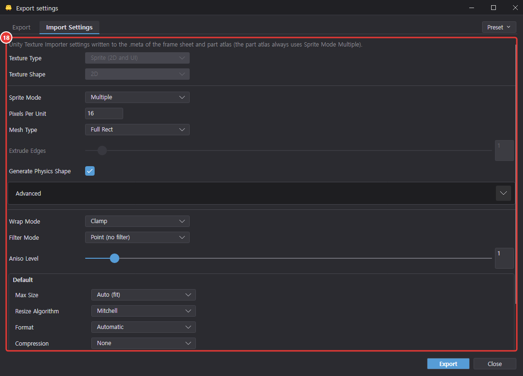Open the Preset dropdown menu
Viewport: 523px width, 376px height.
[x=499, y=28]
